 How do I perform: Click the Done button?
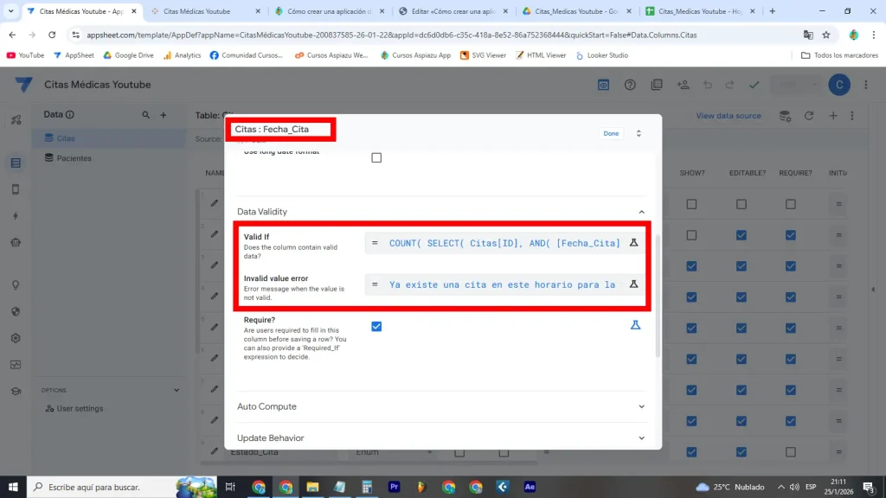point(611,133)
